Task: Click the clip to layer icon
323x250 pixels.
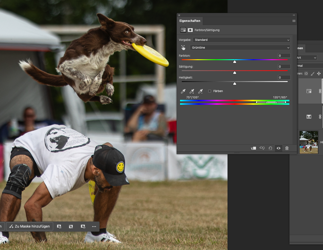Action: 253,148
